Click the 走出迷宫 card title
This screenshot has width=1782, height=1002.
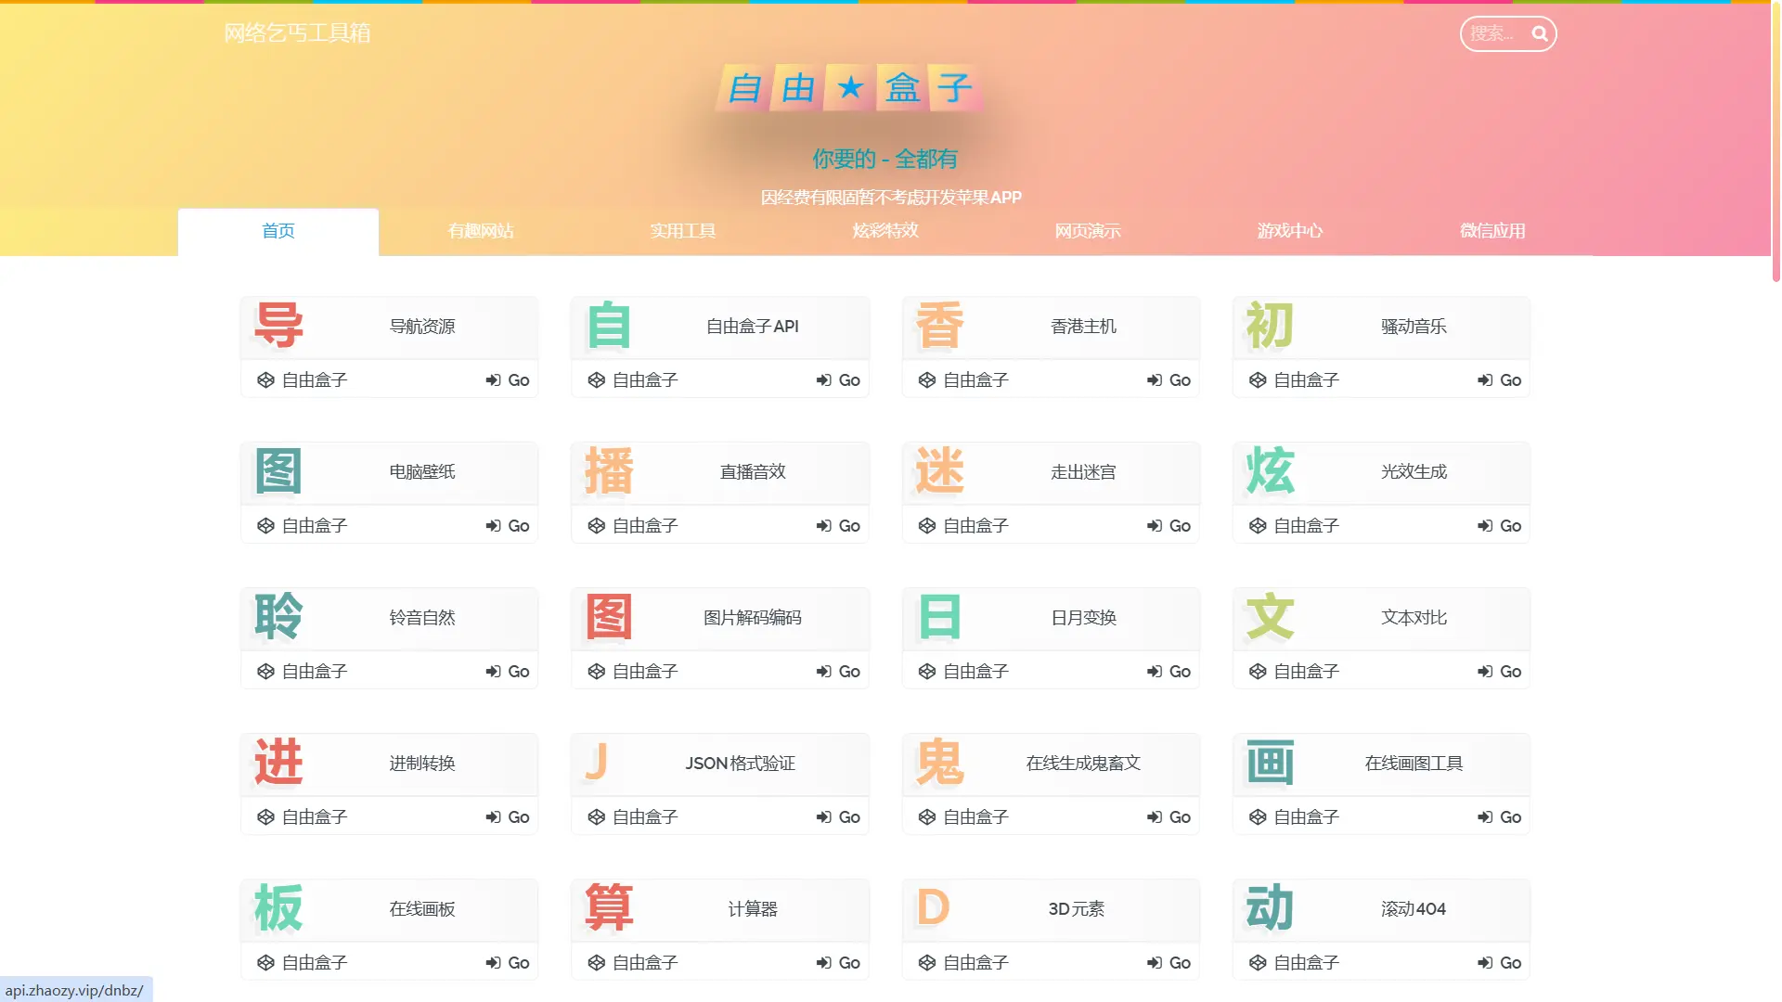point(1083,472)
